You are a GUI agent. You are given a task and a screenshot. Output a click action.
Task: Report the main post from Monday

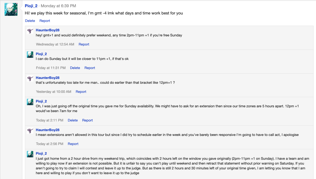point(45,21)
